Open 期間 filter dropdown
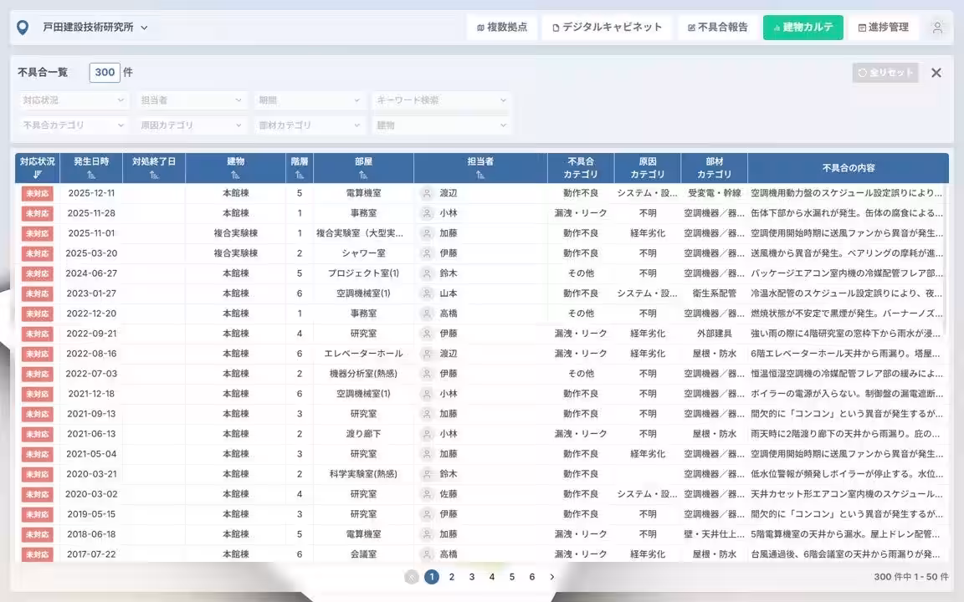Viewport: 964px width, 602px height. pyautogui.click(x=309, y=100)
